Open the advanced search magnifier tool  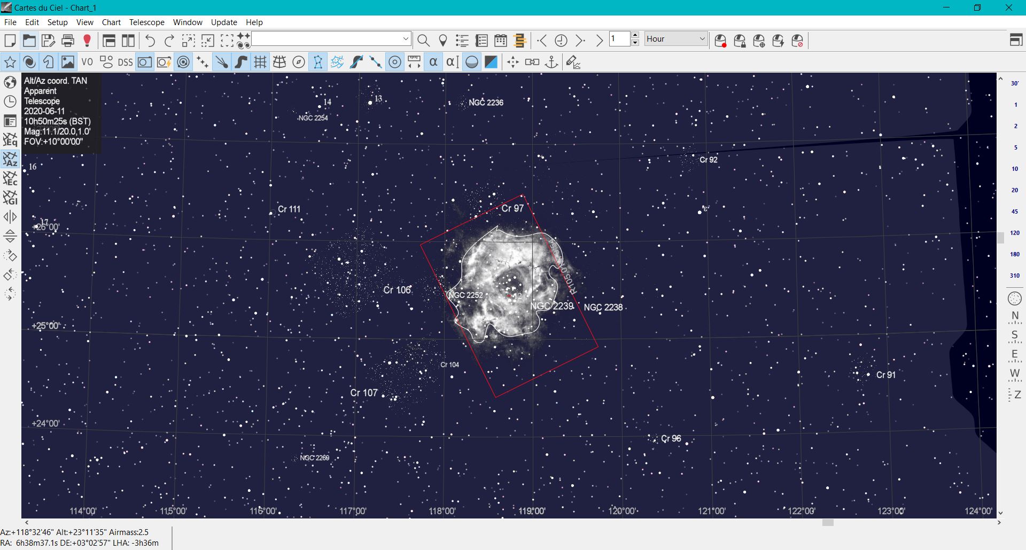point(423,41)
